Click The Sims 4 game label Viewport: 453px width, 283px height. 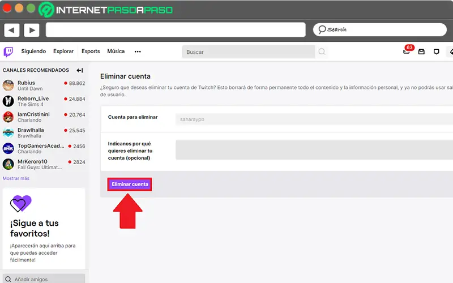[x=31, y=104]
